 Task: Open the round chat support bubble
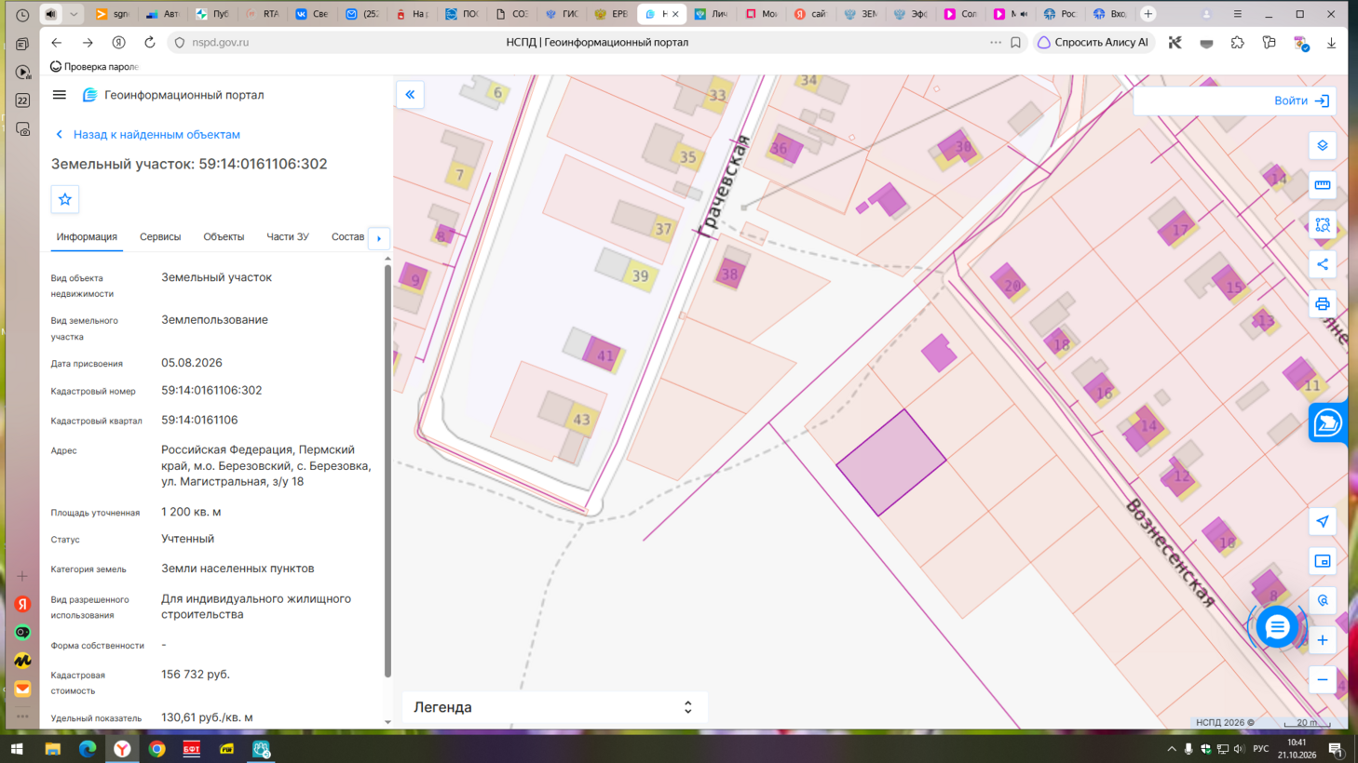tap(1277, 627)
